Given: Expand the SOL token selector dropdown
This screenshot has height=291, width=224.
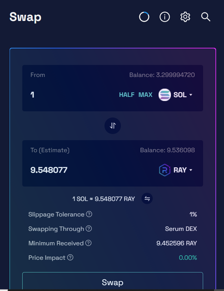Looking at the screenshot, I should [x=183, y=95].
